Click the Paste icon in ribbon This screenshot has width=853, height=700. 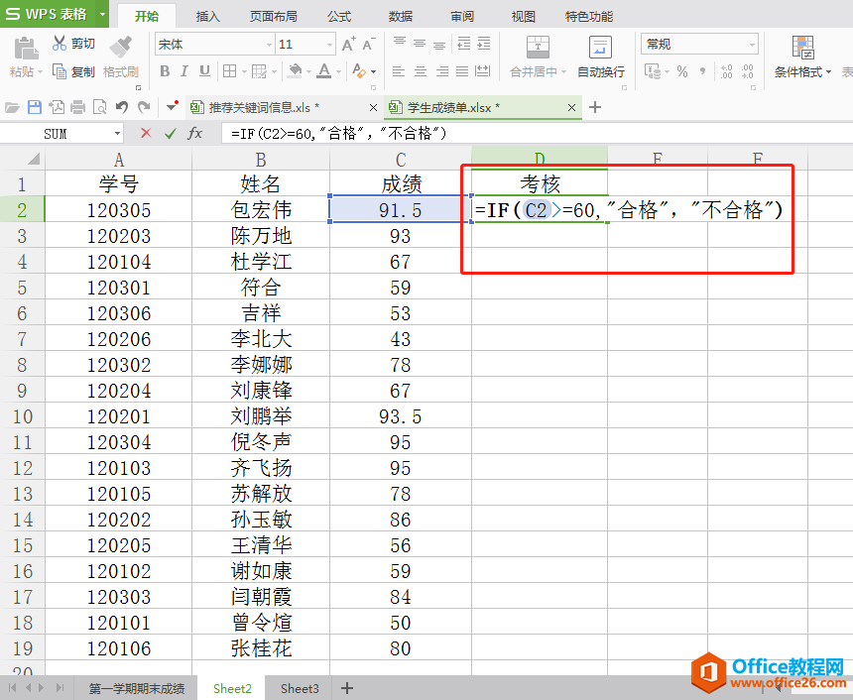click(26, 48)
